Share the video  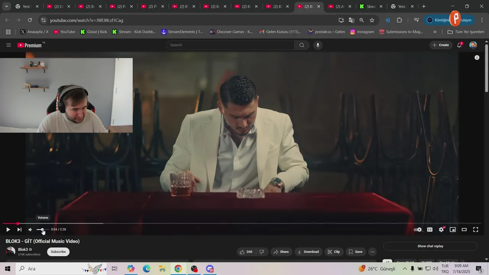[x=281, y=252]
